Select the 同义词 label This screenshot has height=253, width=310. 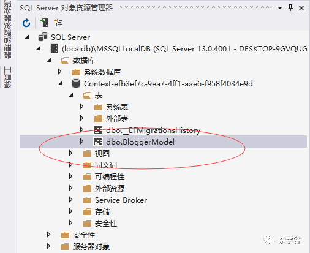point(106,165)
